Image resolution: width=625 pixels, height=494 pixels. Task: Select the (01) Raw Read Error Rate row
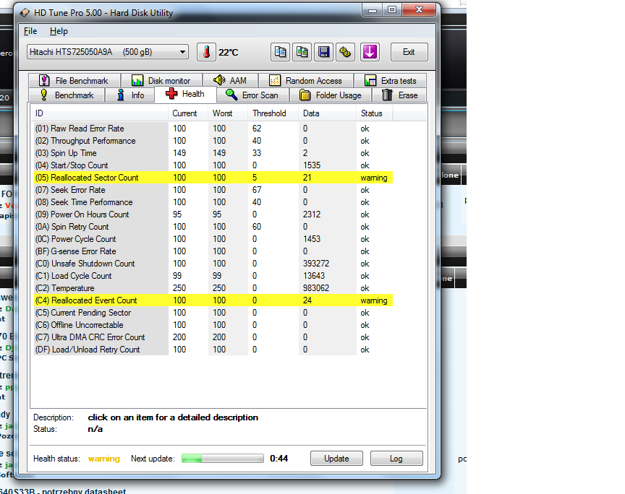click(x=213, y=129)
